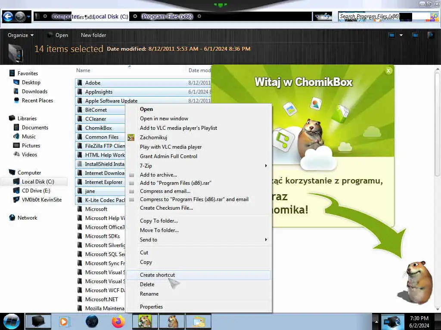
Task: Show hidden system tray icons
Action: coord(376,321)
